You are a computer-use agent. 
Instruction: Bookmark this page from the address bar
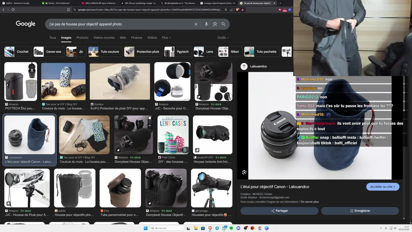coord(68,10)
